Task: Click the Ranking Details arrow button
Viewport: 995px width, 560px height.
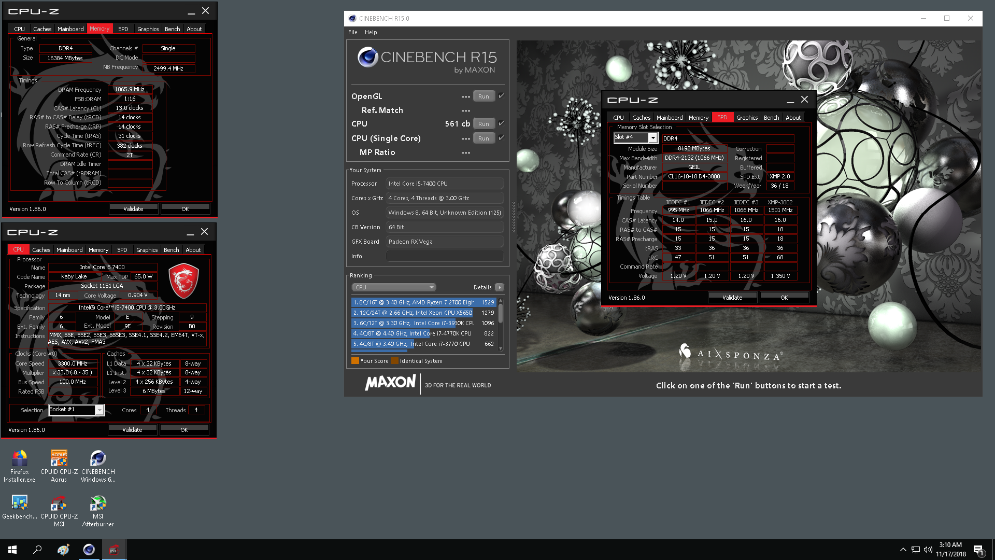Action: pyautogui.click(x=500, y=287)
